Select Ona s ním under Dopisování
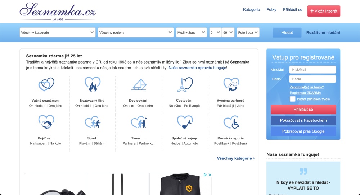This screenshot has width=360, height=195. coord(145,106)
